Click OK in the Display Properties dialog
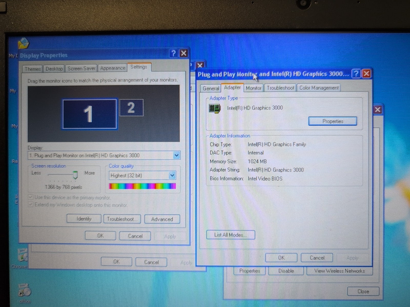Image resolution: width=410 pixels, height=307 pixels. (x=100, y=236)
